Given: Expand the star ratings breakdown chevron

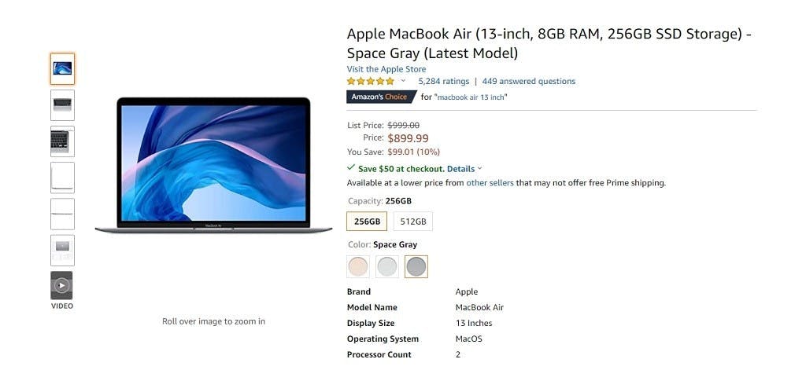Looking at the screenshot, I should pos(404,81).
